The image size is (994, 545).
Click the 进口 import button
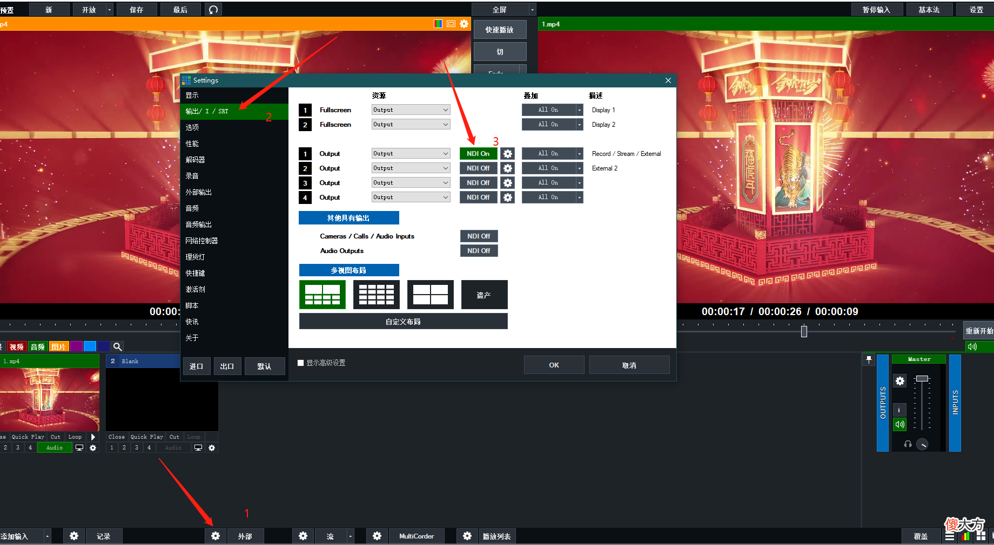(x=196, y=366)
